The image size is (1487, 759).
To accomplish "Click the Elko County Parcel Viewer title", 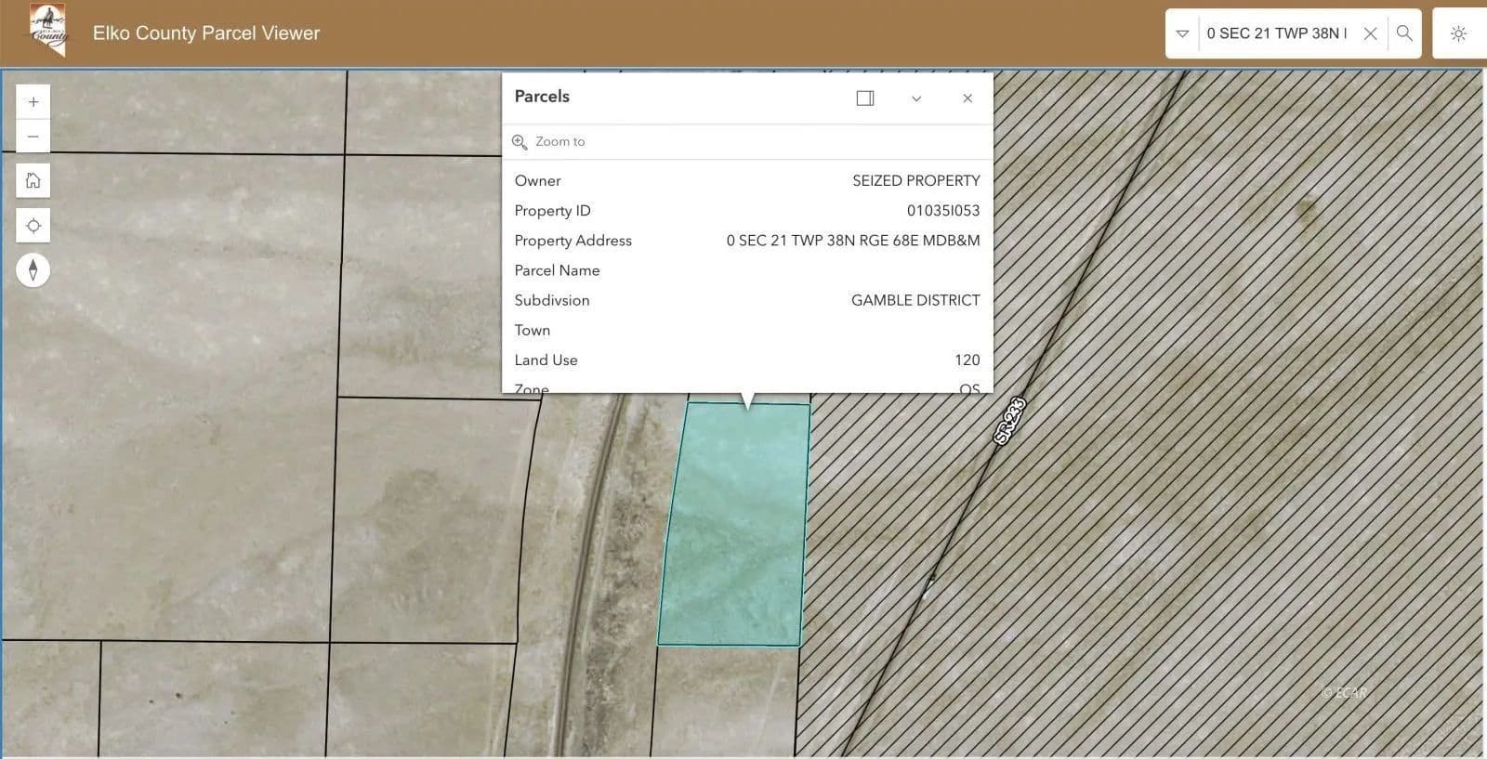I will pos(206,33).
